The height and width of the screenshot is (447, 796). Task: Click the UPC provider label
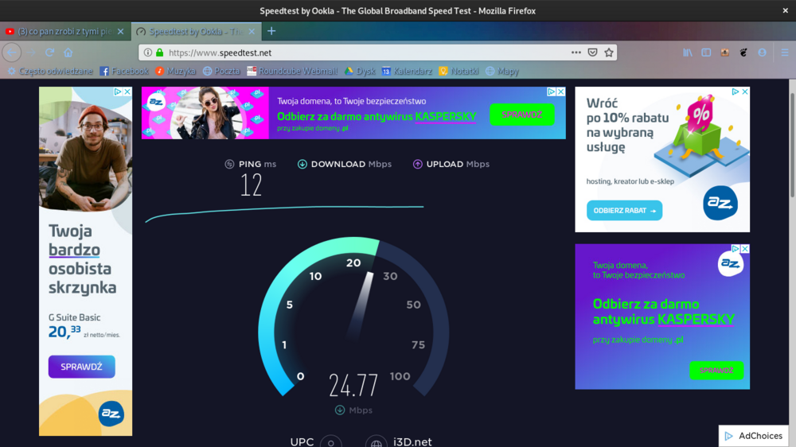[302, 442]
